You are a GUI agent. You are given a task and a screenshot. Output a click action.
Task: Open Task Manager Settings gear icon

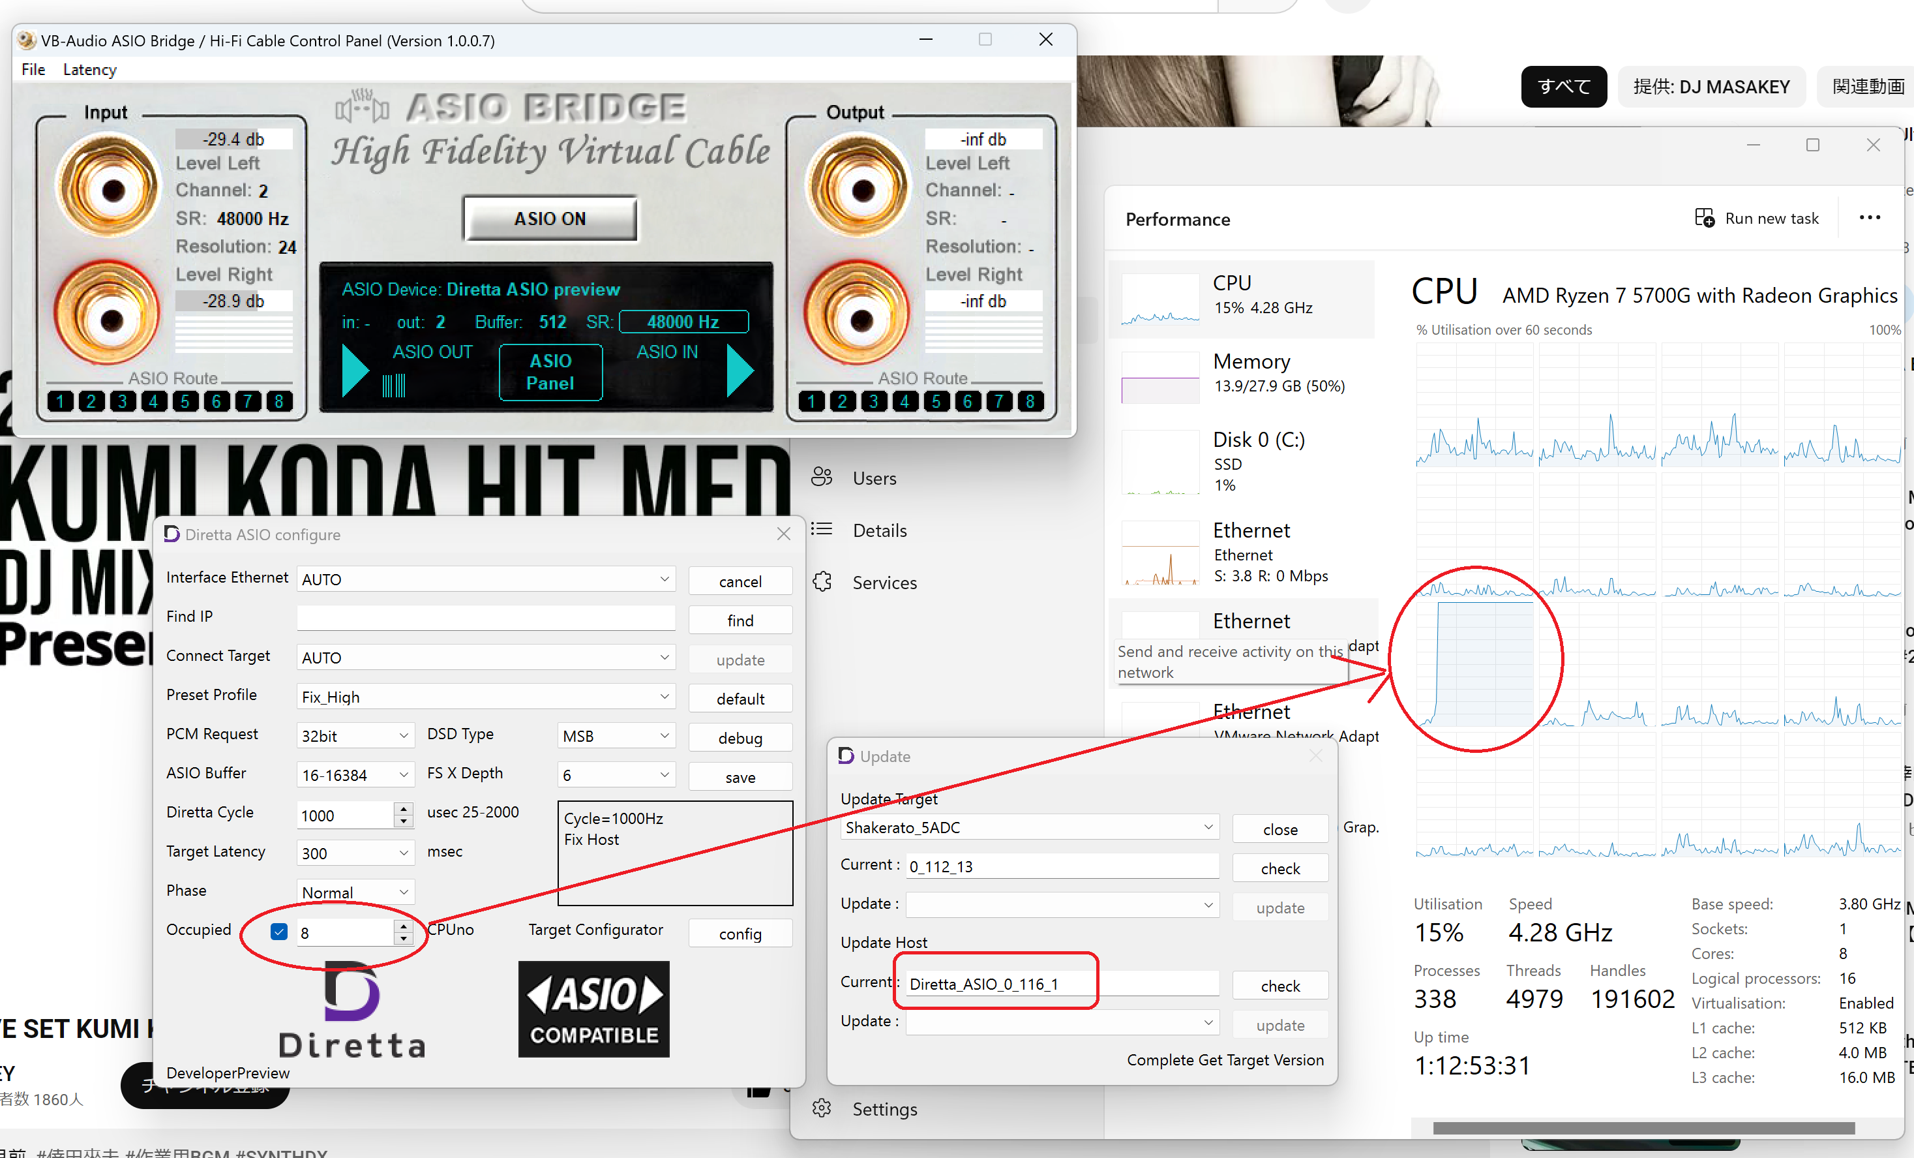click(822, 1108)
